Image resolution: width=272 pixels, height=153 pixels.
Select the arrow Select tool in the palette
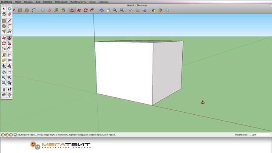point(4,8)
